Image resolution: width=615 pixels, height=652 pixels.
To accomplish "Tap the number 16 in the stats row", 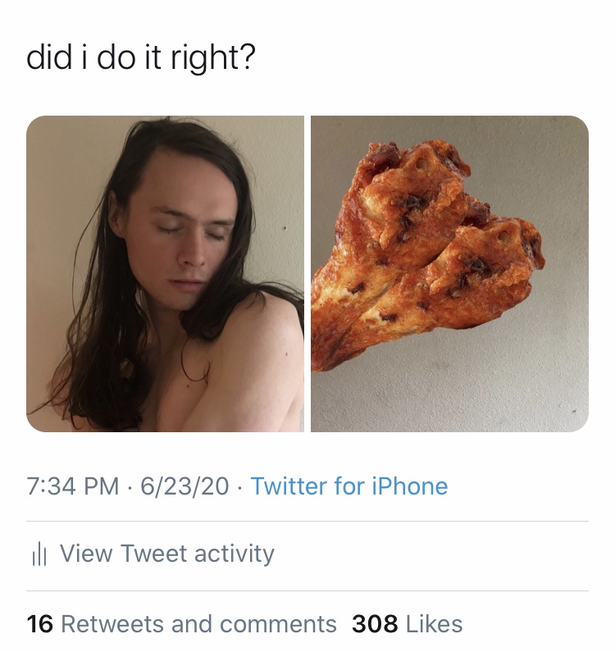I will (39, 624).
